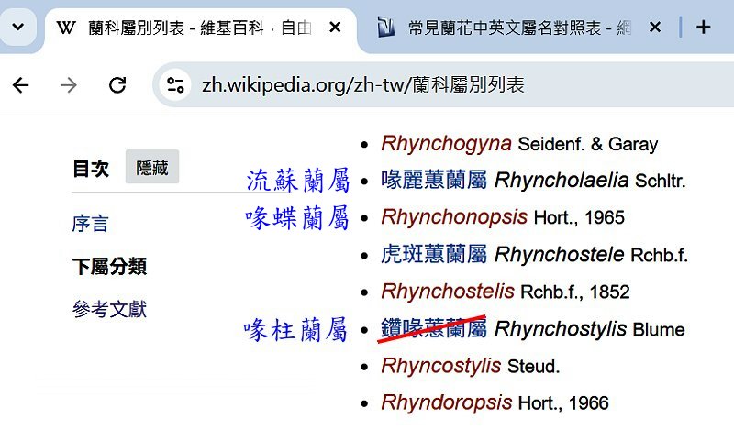Screen dimensions: 734x430
Task: Follow the 喙麗蕙蘭屬 link
Action: point(434,181)
